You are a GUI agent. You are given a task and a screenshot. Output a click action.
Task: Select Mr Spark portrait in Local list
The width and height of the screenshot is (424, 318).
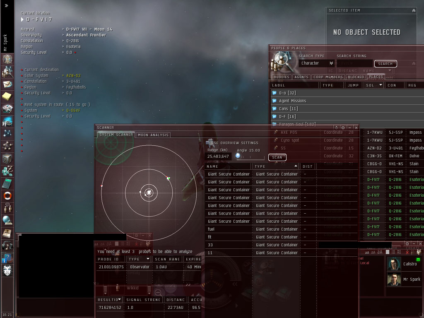(x=394, y=279)
